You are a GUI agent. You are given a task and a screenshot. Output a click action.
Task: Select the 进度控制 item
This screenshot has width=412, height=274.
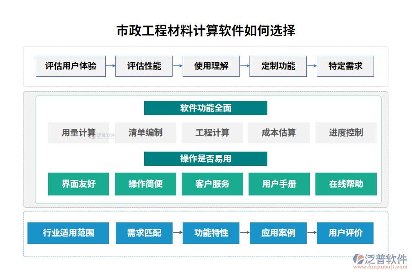pyautogui.click(x=346, y=133)
